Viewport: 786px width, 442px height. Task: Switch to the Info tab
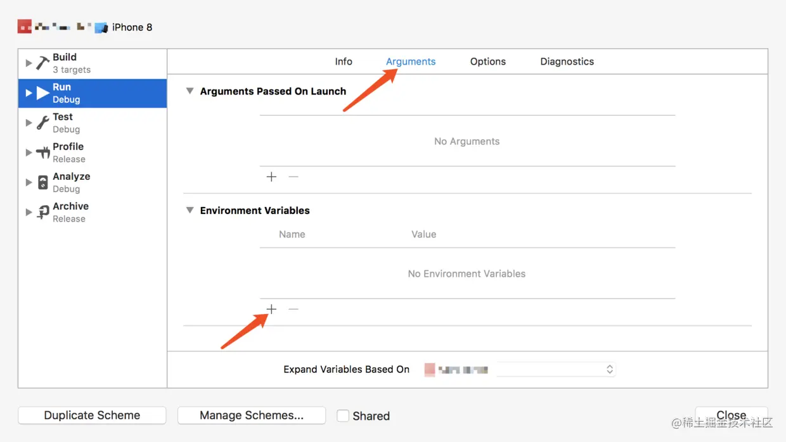pos(344,61)
